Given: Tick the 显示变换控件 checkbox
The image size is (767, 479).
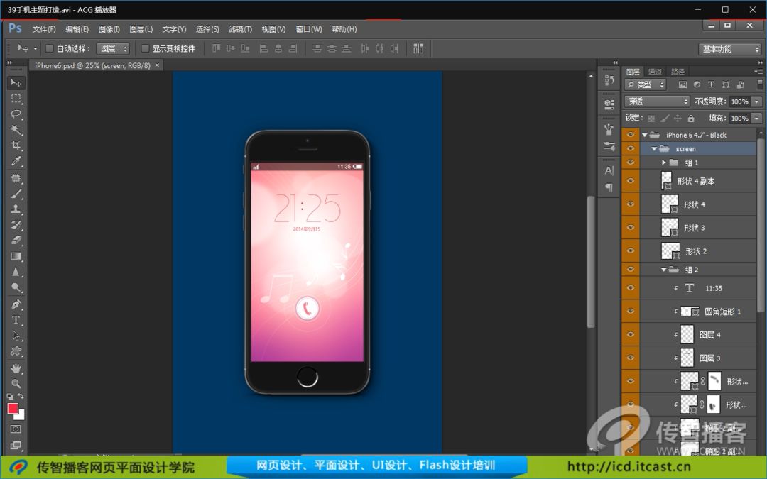Looking at the screenshot, I should [x=146, y=49].
